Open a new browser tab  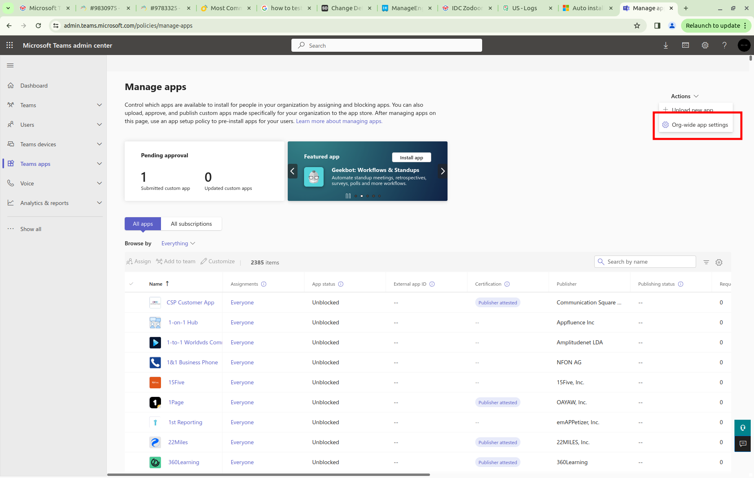(686, 8)
